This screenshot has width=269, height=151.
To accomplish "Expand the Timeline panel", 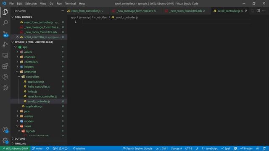I will [20, 143].
